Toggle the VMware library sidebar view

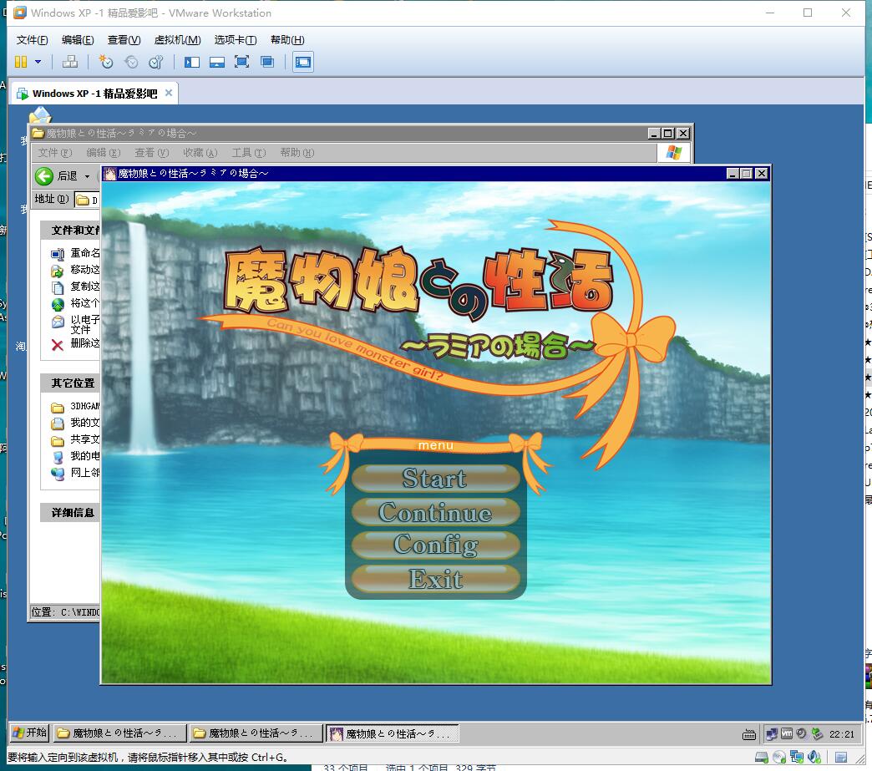(x=192, y=62)
